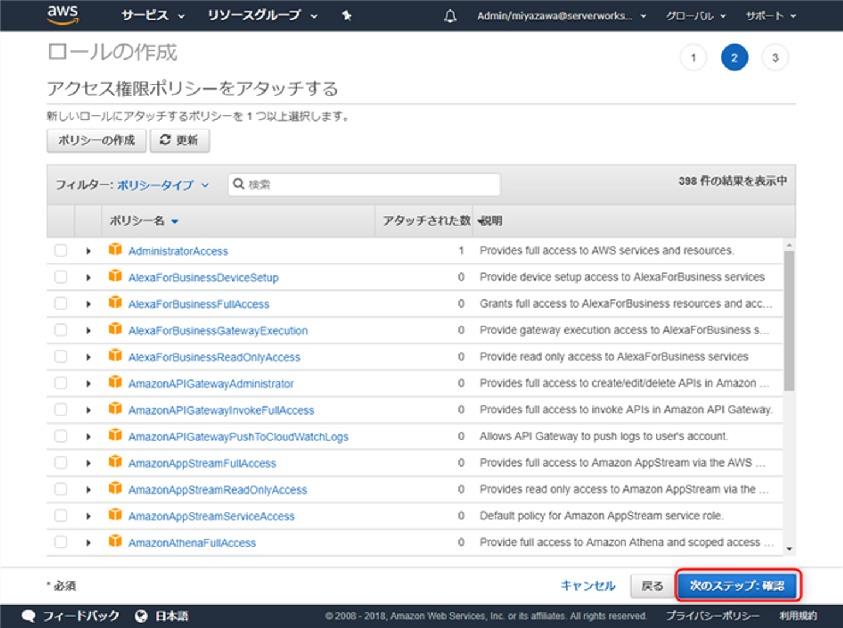The width and height of the screenshot is (843, 628).
Task: Click the AmazonAppStreamFullAccess policy box icon
Action: (x=115, y=462)
